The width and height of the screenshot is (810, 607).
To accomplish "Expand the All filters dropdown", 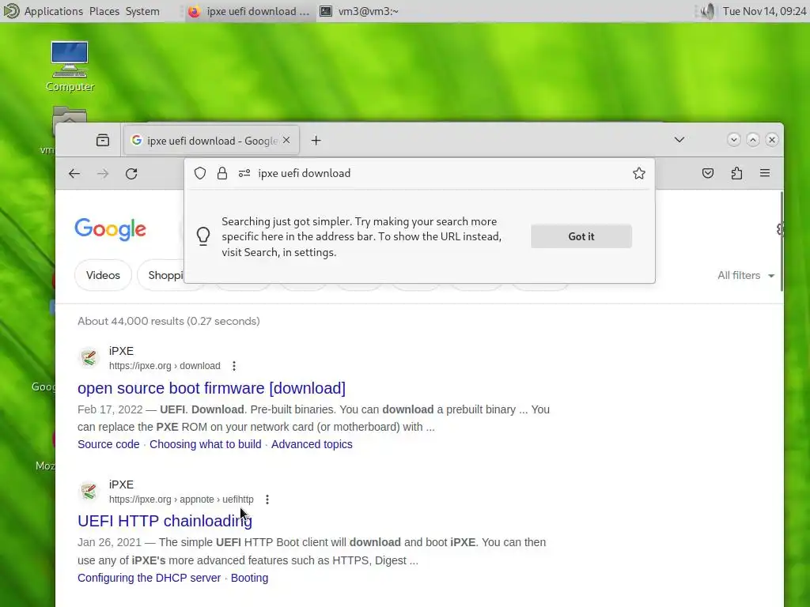I will tap(746, 275).
